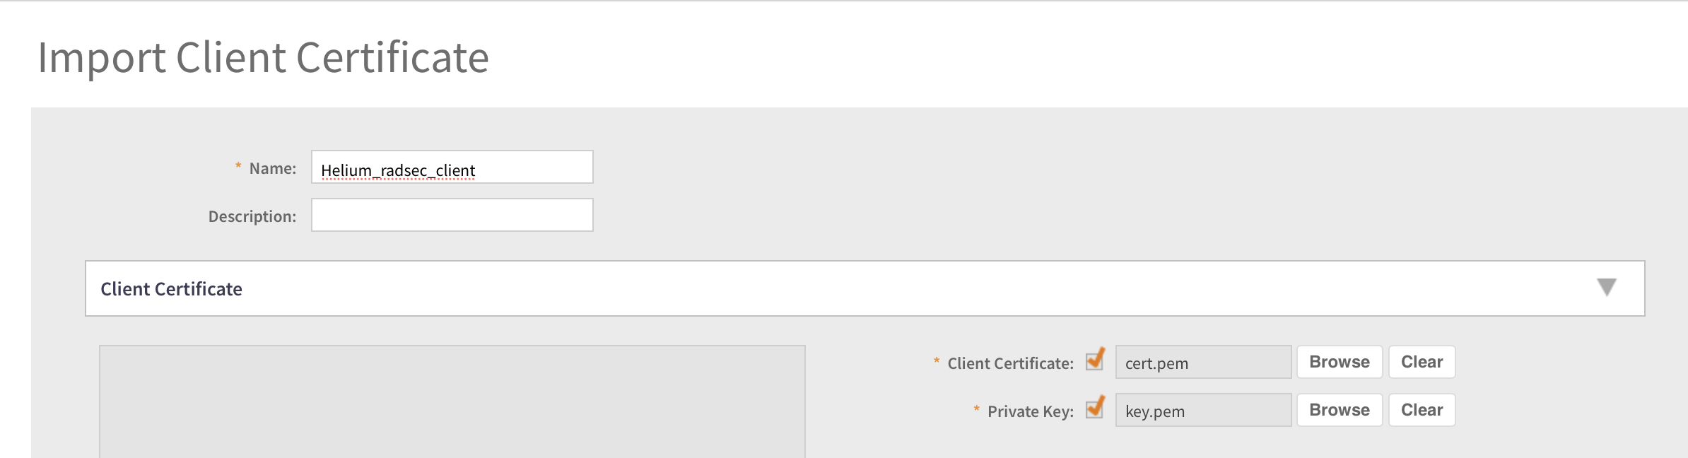Clear the selected cert.pem file
The width and height of the screenshot is (1688, 458).
[x=1422, y=362]
